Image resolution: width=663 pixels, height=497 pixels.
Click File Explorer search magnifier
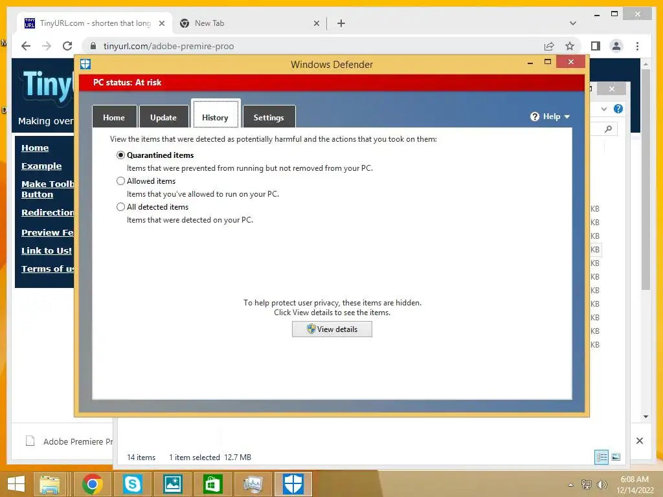[608, 129]
